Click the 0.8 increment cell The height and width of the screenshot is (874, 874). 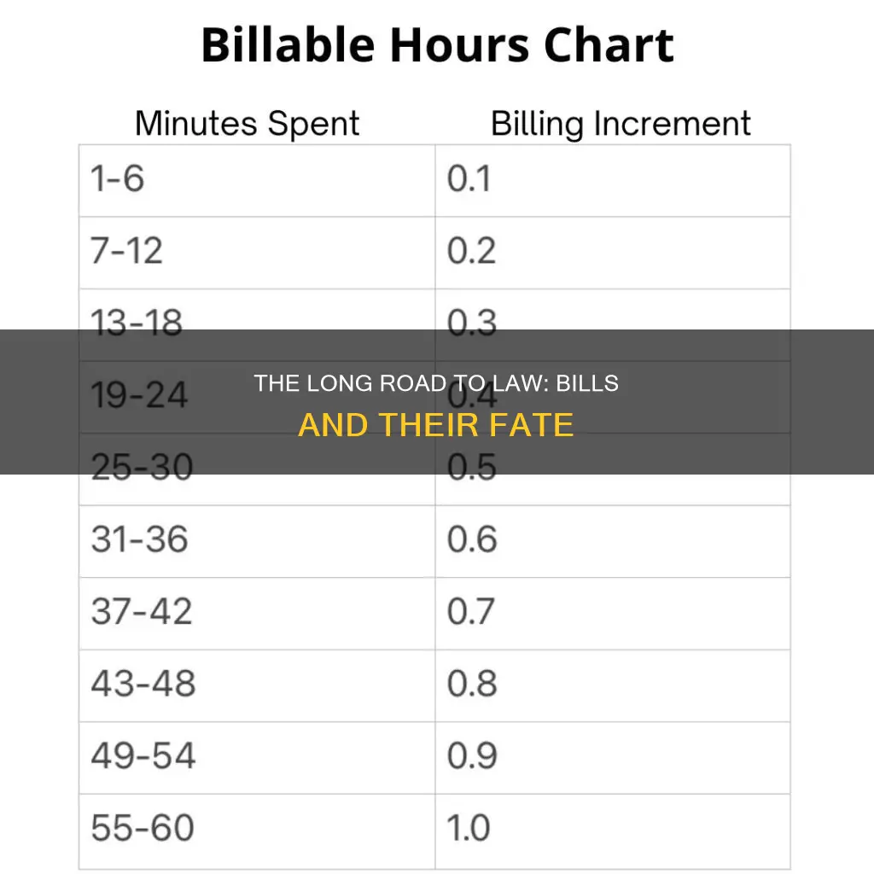[613, 685]
